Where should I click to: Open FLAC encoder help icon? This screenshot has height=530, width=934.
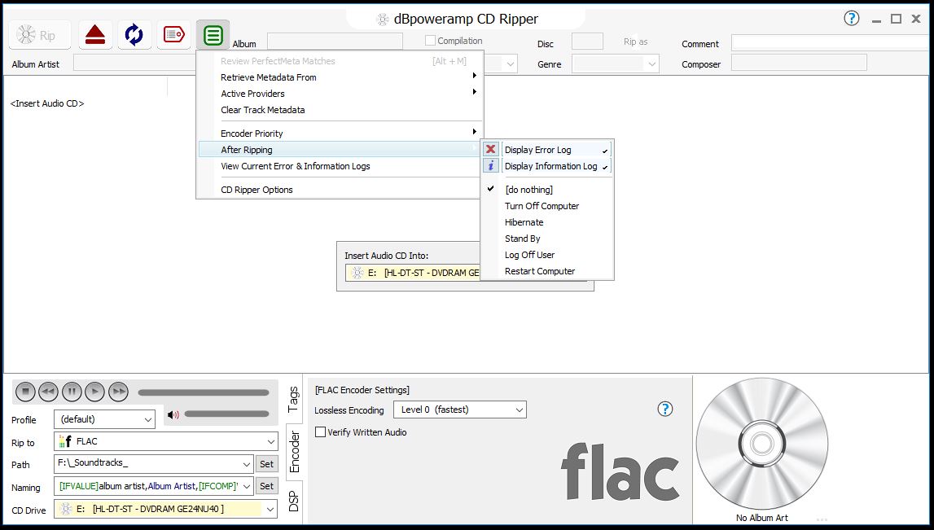[665, 409]
